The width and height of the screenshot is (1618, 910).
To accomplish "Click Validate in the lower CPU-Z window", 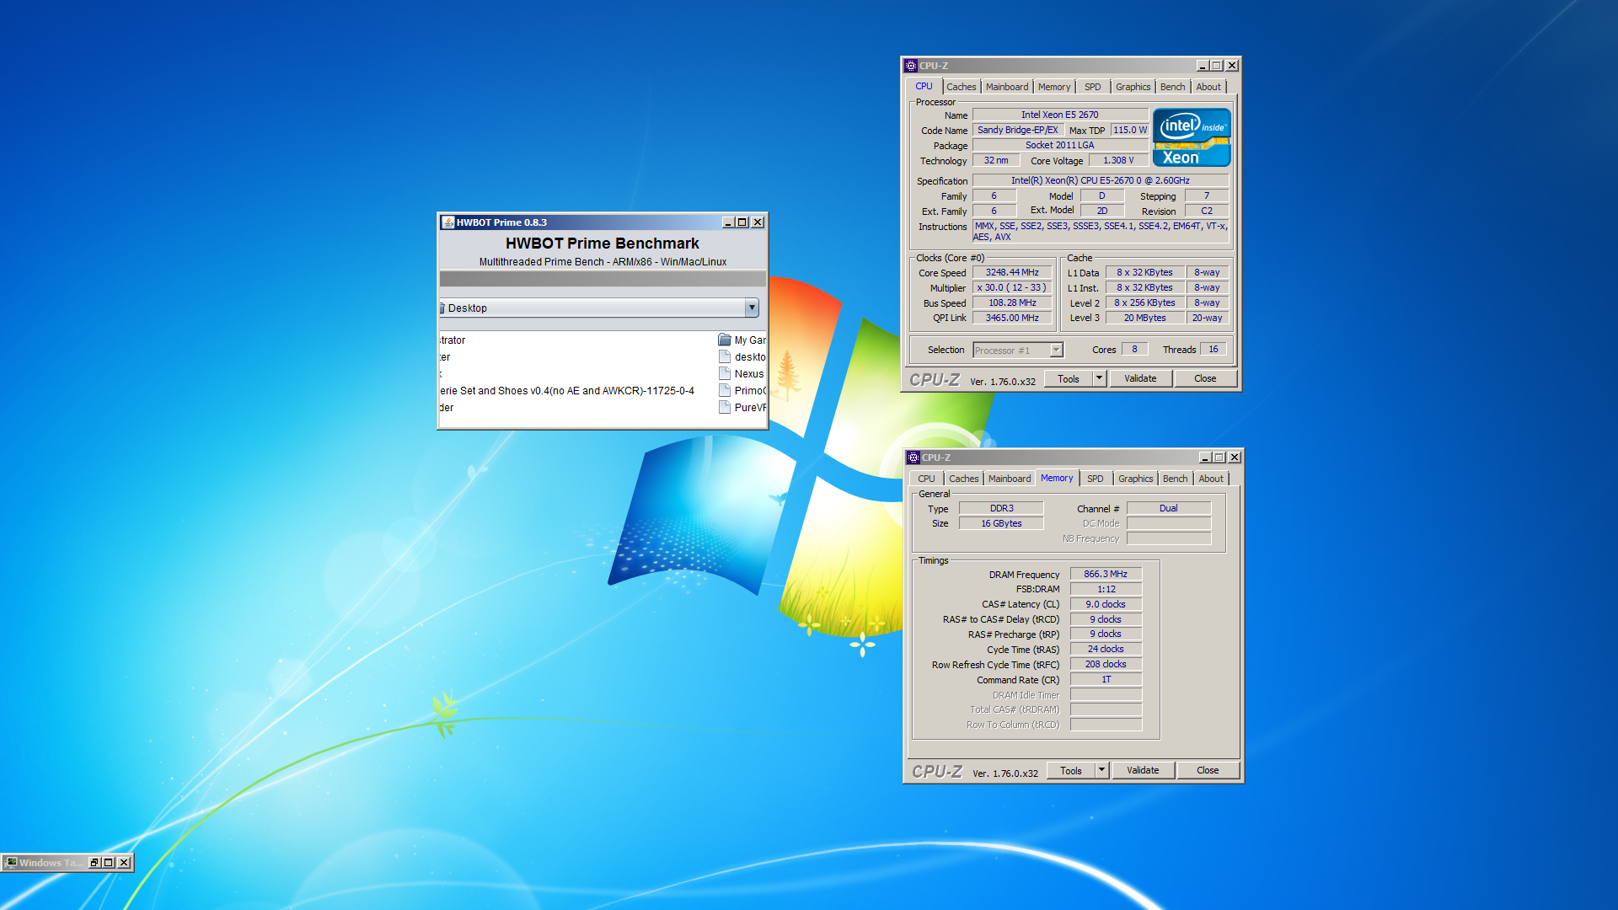I will pos(1143,771).
